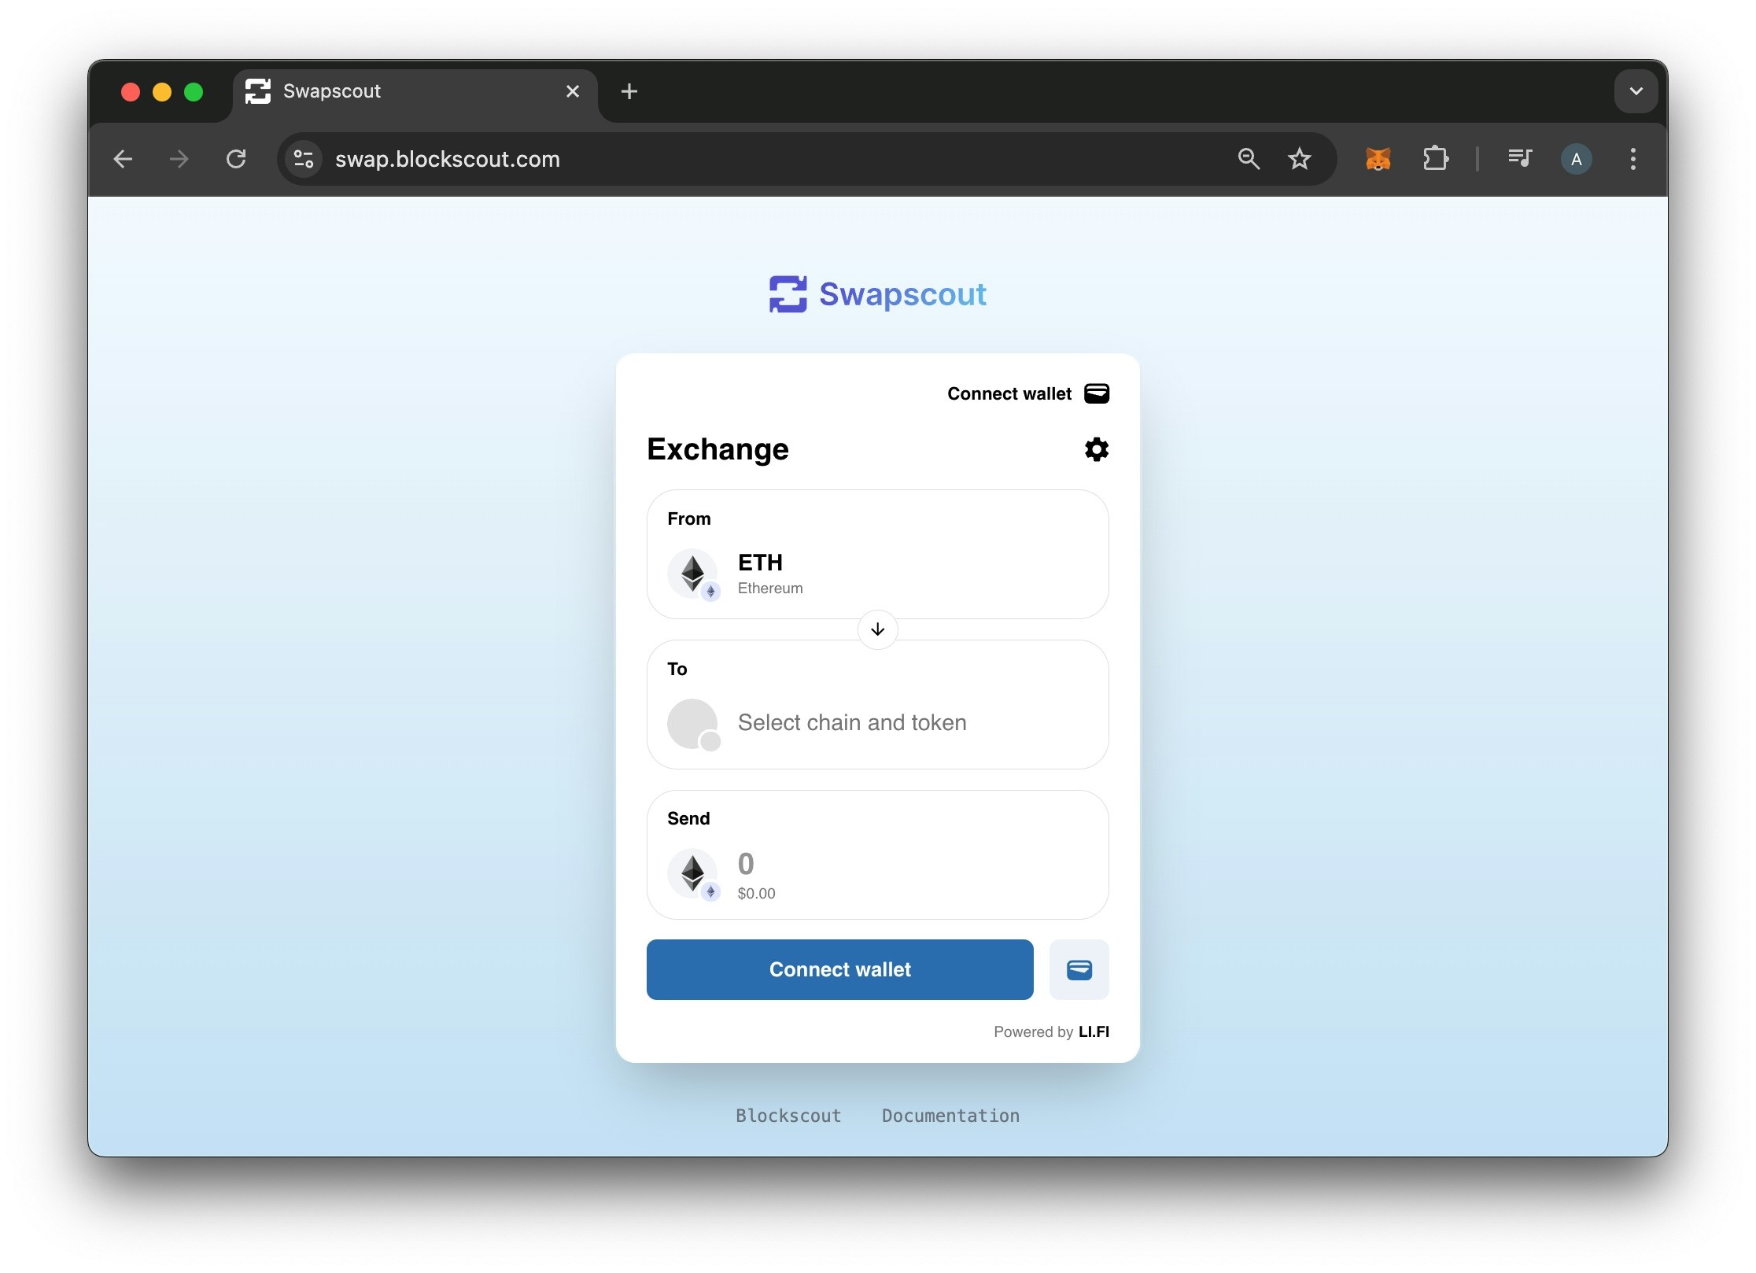Click the zoom magnifier in address bar
Image resolution: width=1756 pixels, height=1273 pixels.
pyautogui.click(x=1249, y=159)
